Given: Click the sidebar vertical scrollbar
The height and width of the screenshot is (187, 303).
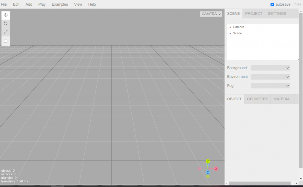Looking at the screenshot, I should pos(301,90).
